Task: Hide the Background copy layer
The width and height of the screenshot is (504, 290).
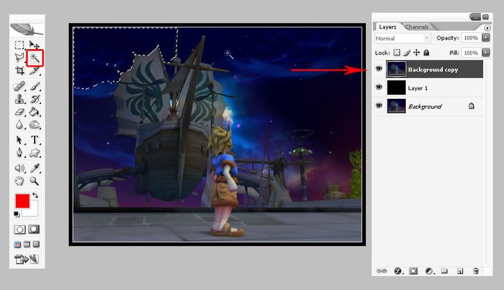Action: click(379, 69)
